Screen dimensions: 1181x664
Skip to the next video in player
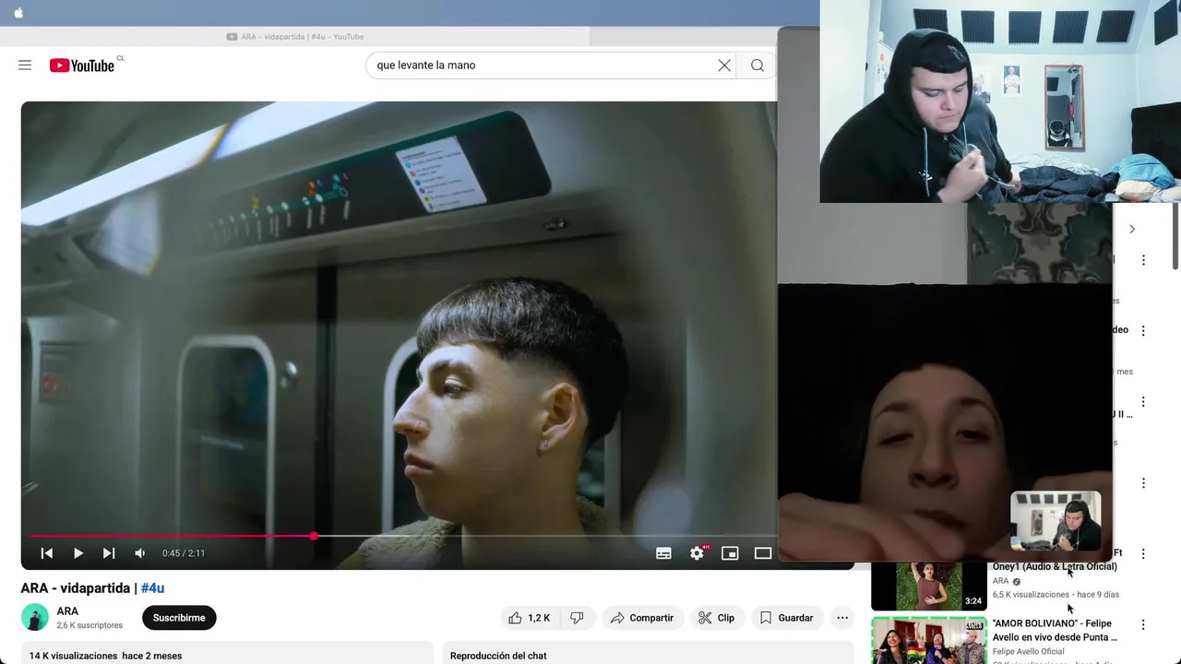109,553
